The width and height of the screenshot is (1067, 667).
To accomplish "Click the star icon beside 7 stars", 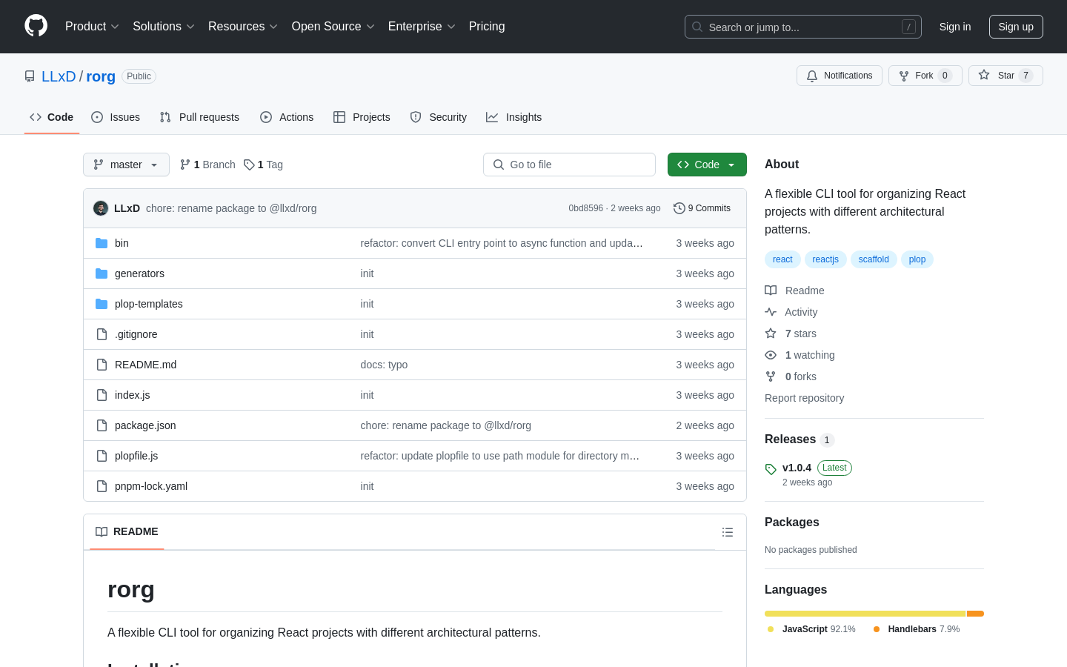I will (x=771, y=333).
